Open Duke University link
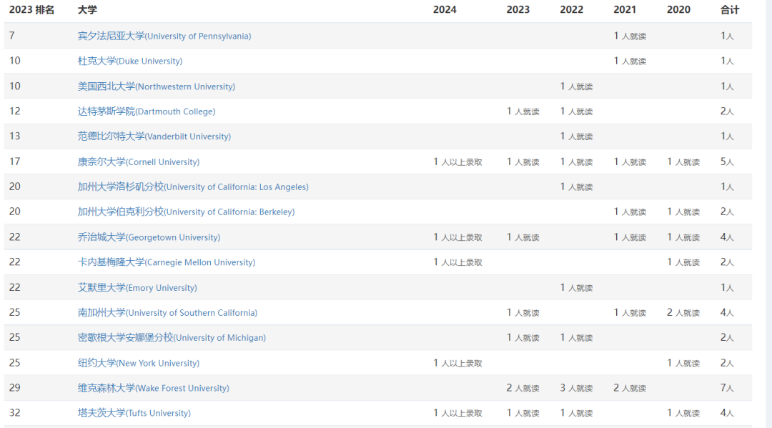The height and width of the screenshot is (428, 772). [x=130, y=61]
